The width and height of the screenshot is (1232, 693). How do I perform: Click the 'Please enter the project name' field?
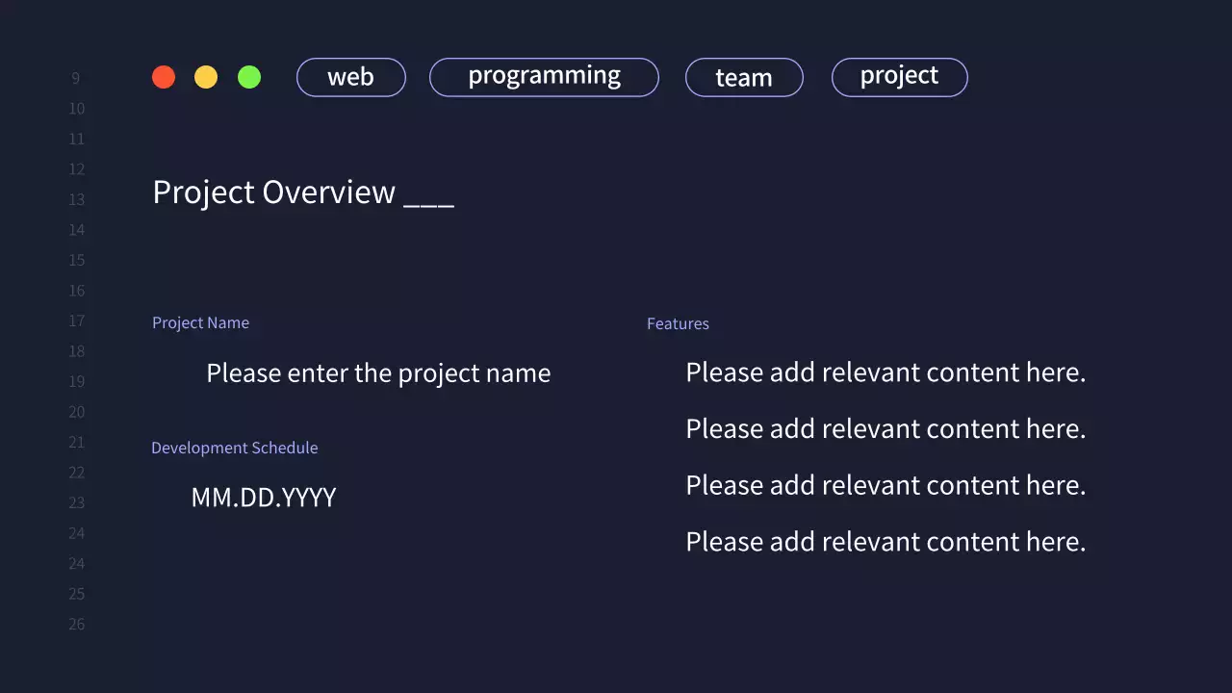[x=378, y=373]
